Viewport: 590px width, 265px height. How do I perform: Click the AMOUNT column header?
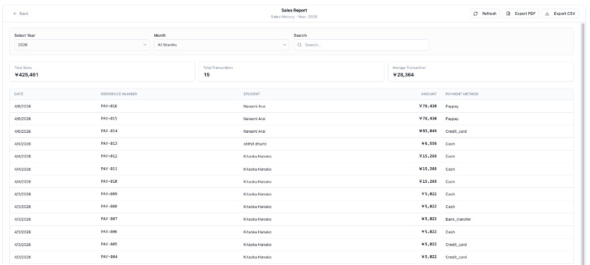click(x=429, y=94)
